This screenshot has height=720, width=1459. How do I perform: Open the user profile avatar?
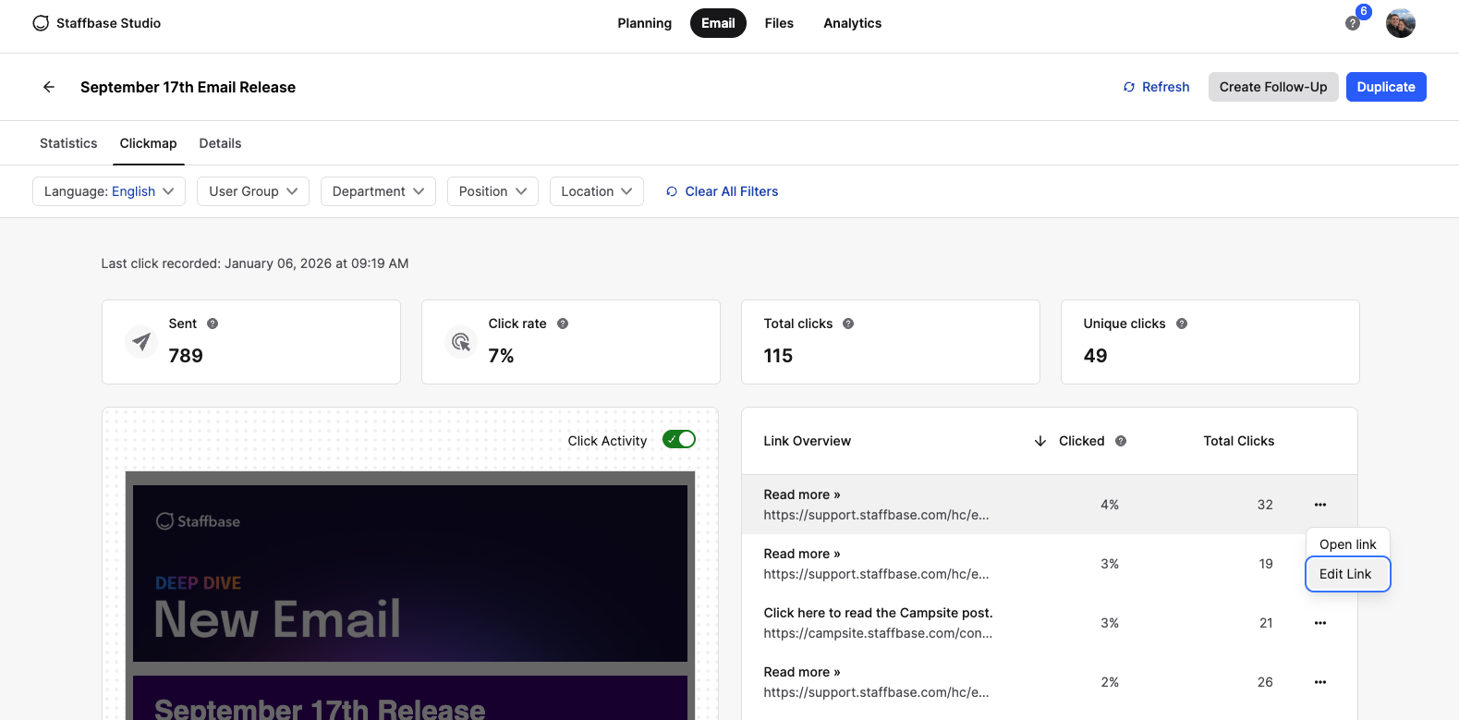pyautogui.click(x=1401, y=23)
